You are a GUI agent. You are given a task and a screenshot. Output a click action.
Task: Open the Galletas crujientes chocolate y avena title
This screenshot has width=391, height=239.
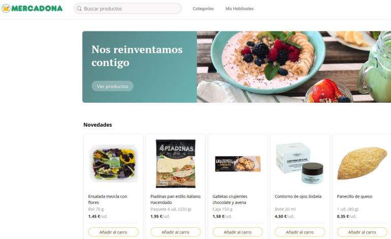[x=230, y=199]
